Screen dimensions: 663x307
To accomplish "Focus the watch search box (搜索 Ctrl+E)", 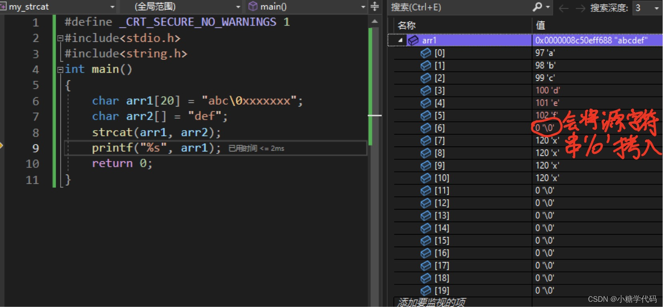I will coord(459,7).
